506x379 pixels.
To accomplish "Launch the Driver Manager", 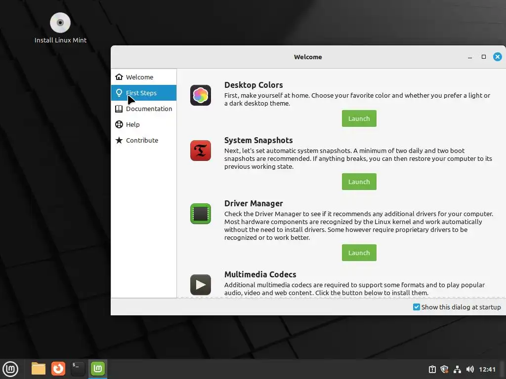I will (359, 253).
